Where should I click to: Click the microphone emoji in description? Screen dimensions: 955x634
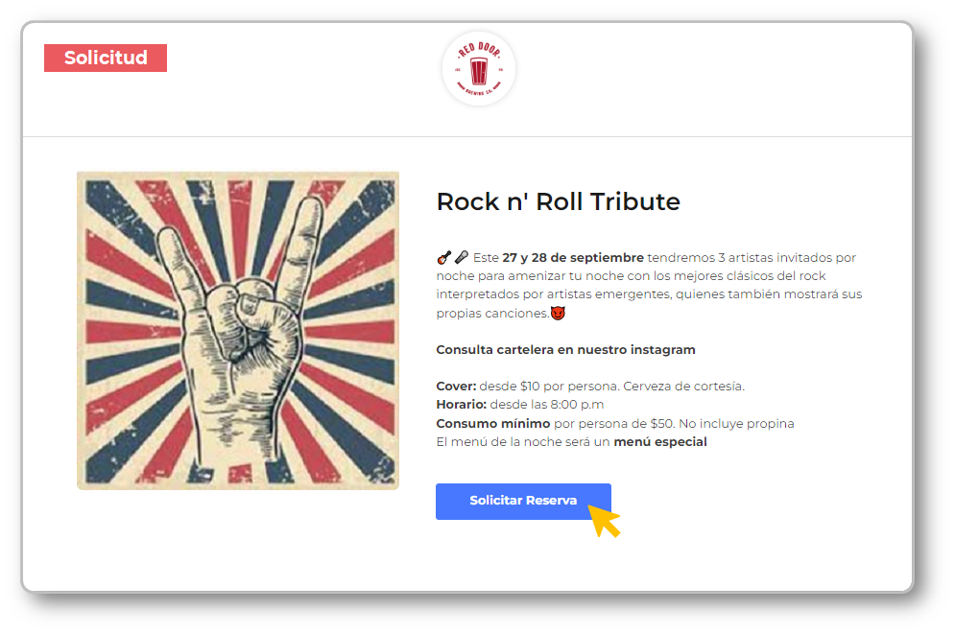tap(462, 257)
